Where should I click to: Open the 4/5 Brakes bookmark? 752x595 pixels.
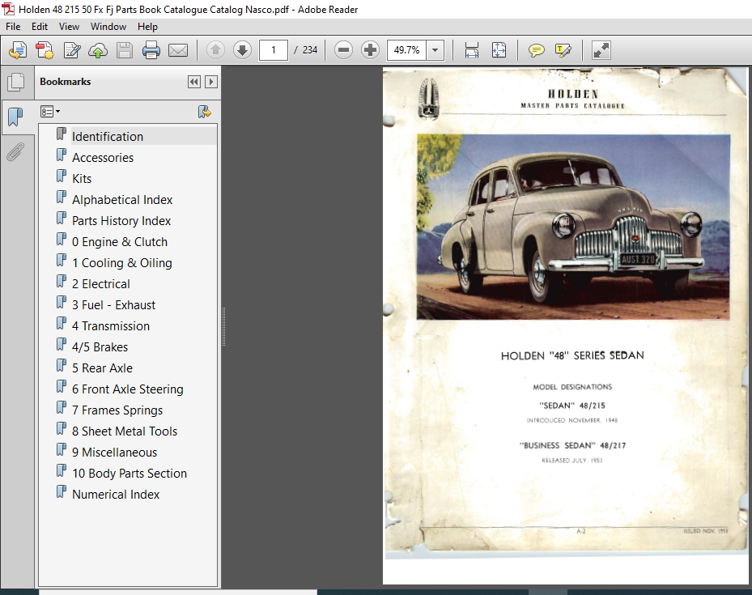(100, 347)
